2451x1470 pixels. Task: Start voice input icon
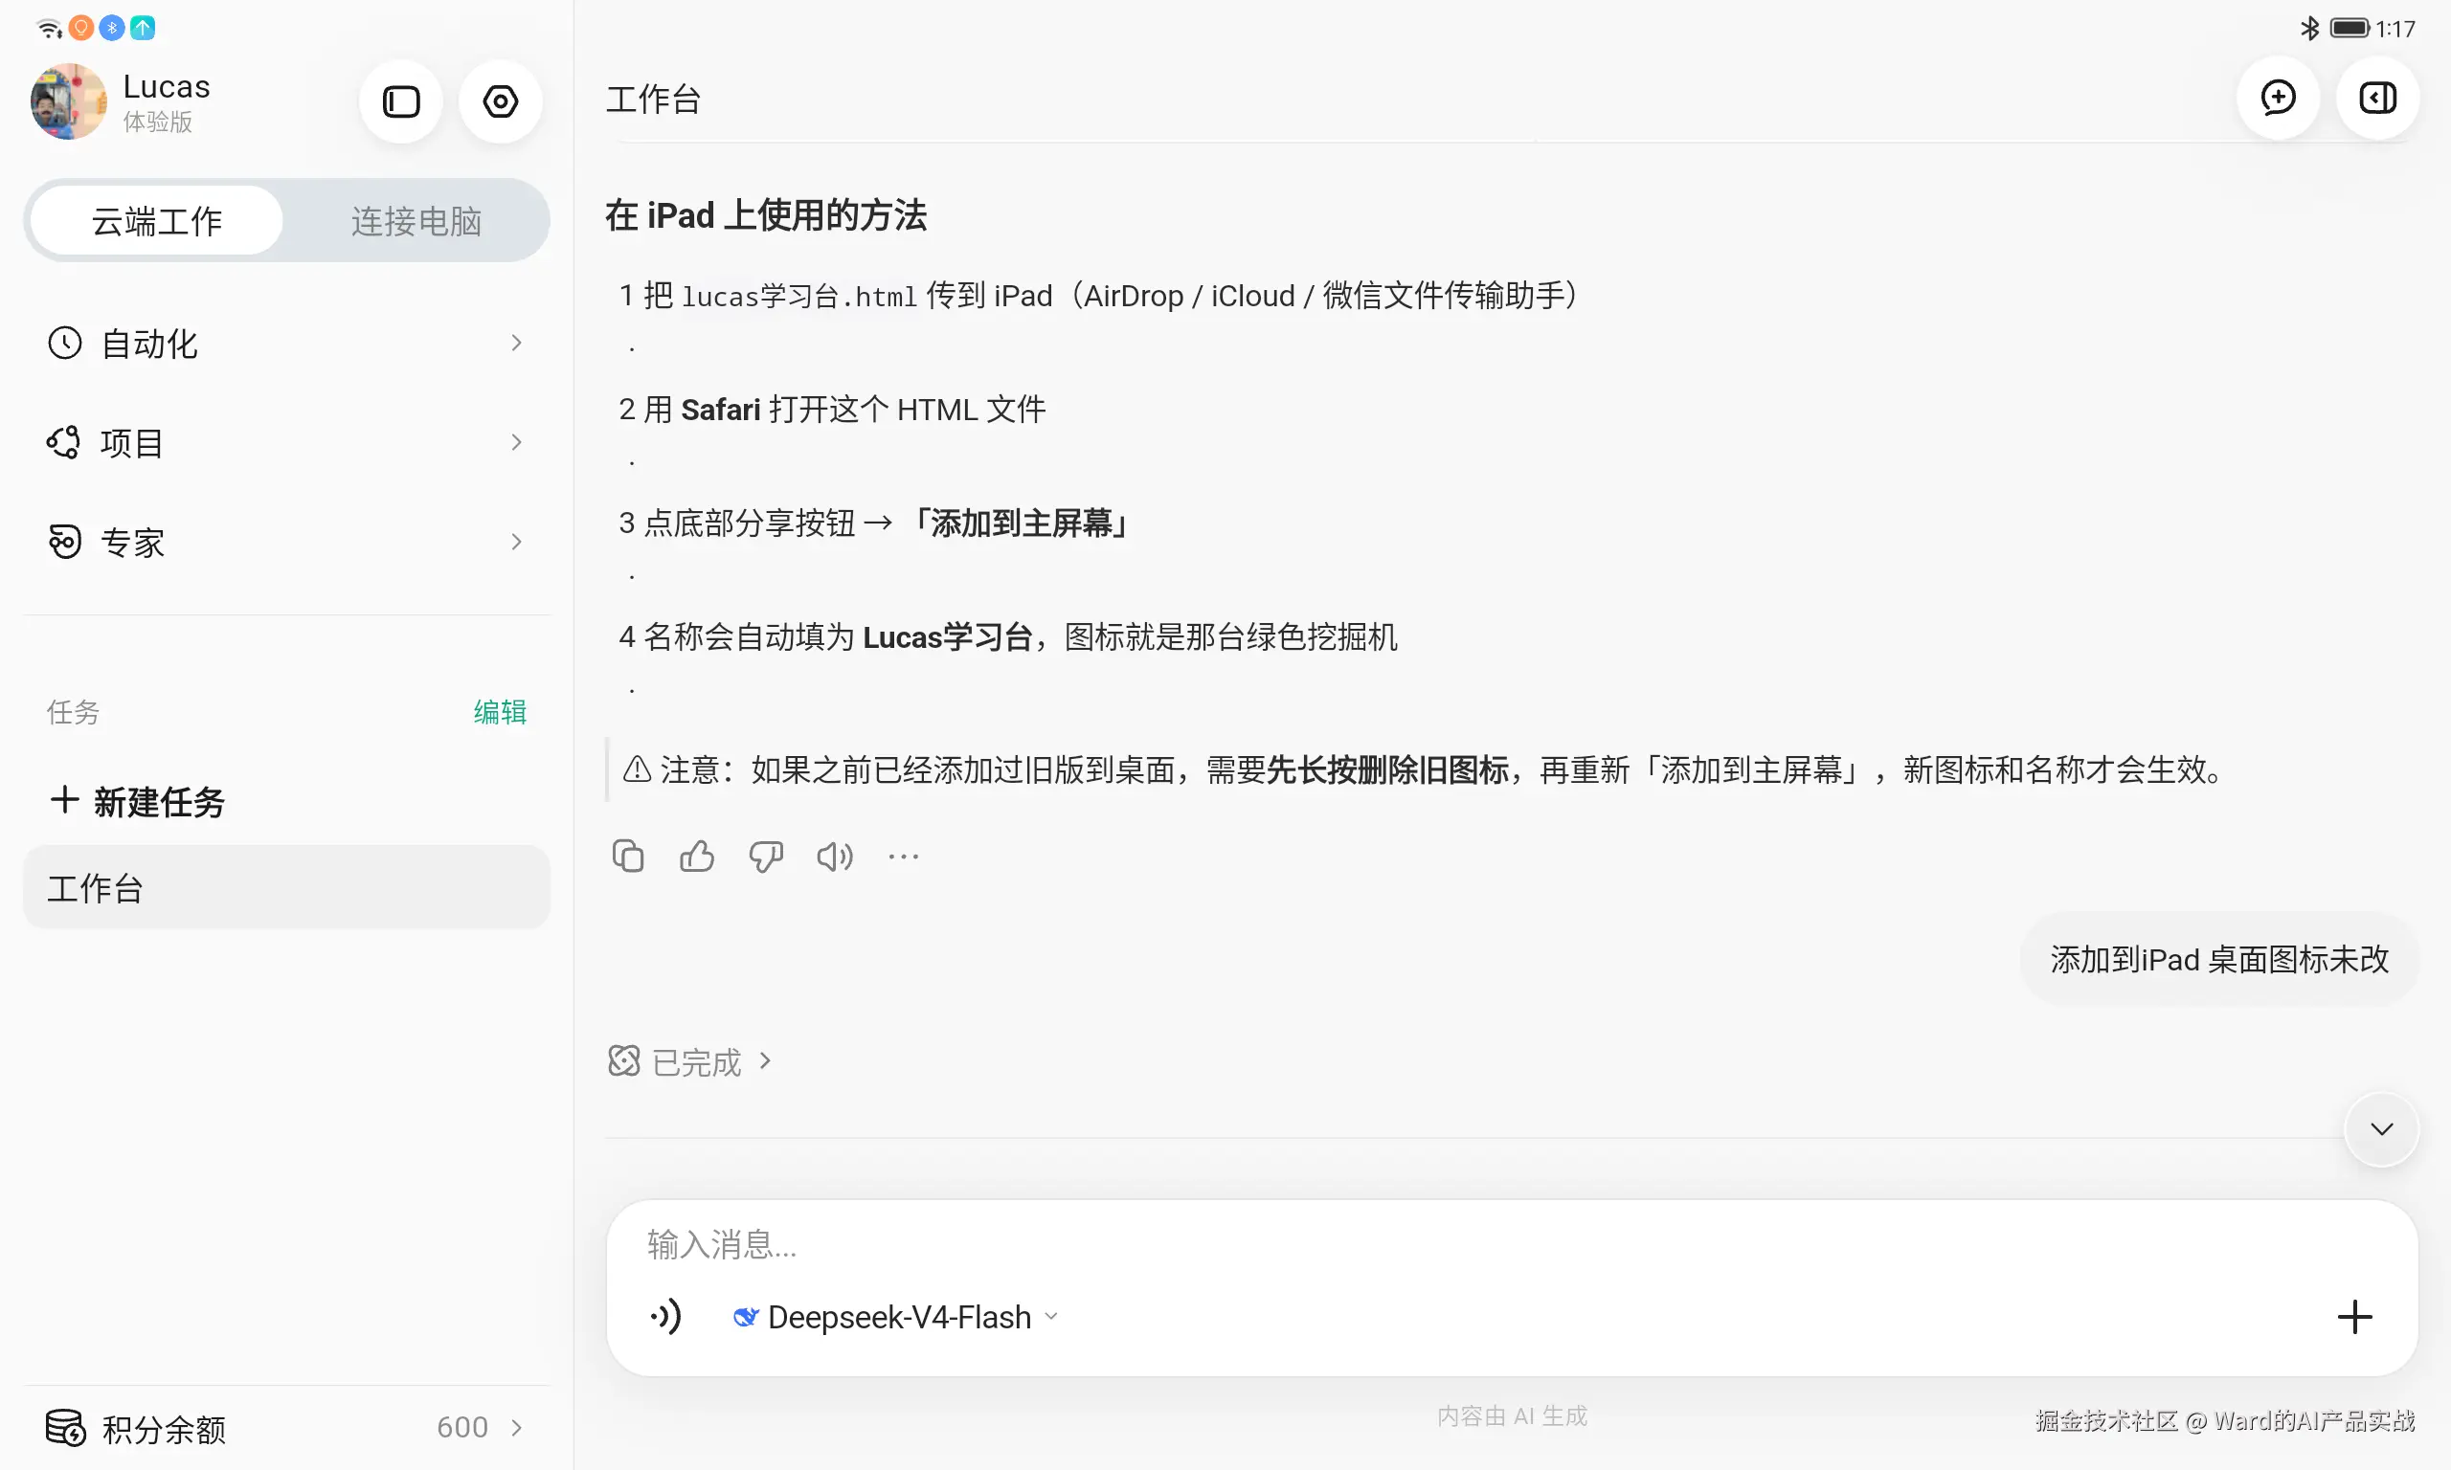tap(666, 1318)
